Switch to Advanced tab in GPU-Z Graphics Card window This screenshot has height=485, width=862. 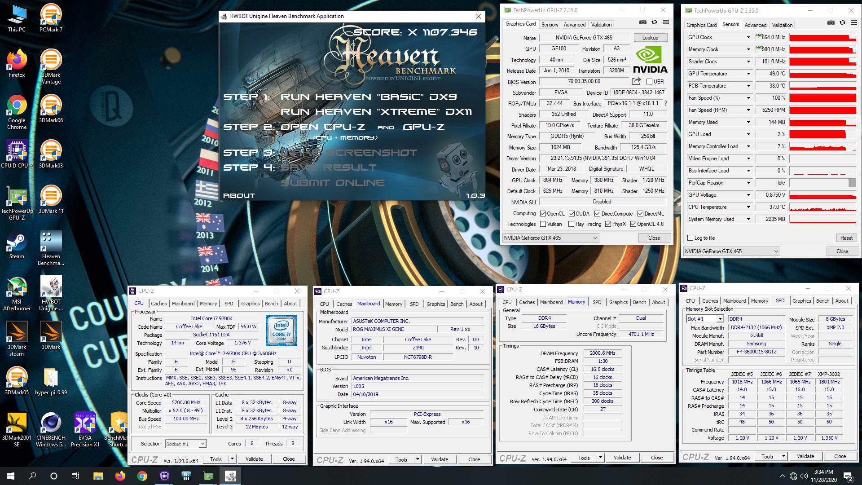click(574, 25)
